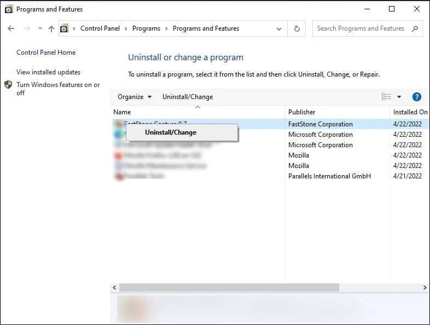Expand the Organize dropdown menu

135,97
